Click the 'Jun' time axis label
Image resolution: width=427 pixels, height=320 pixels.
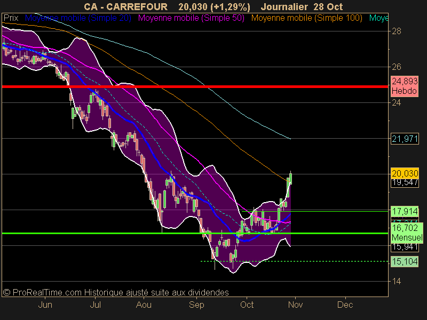click(x=45, y=305)
